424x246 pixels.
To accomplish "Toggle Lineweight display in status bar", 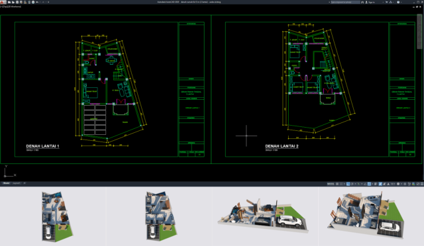I will [376, 184].
